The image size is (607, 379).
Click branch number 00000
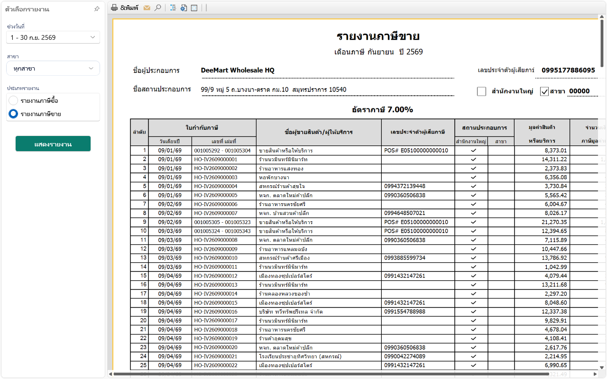579,91
